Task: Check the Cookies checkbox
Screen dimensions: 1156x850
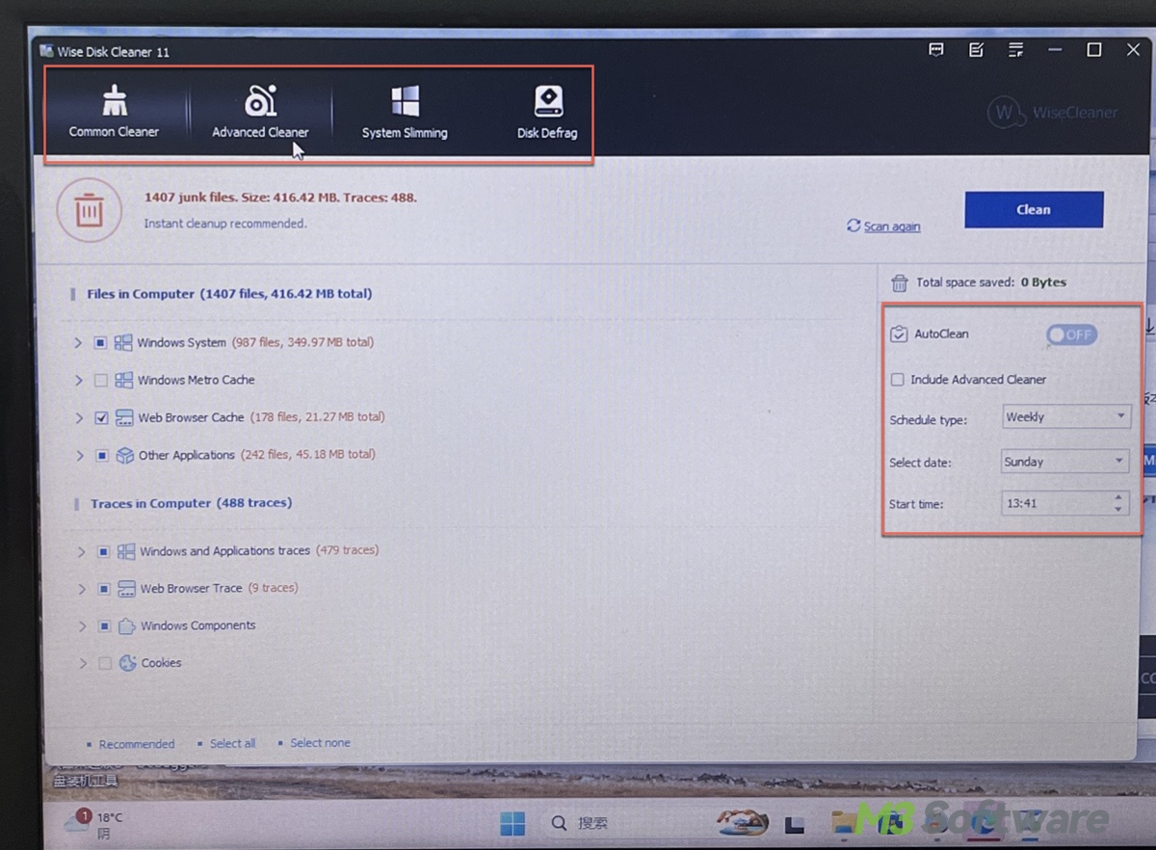Action: tap(104, 664)
